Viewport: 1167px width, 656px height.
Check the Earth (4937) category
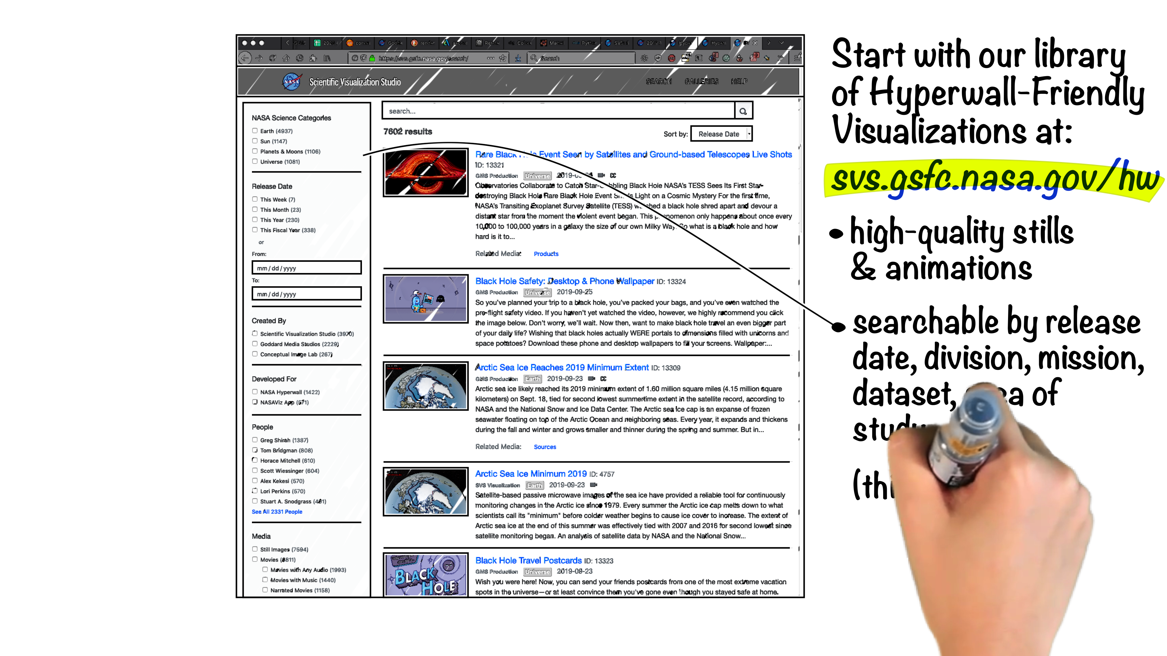(x=255, y=131)
